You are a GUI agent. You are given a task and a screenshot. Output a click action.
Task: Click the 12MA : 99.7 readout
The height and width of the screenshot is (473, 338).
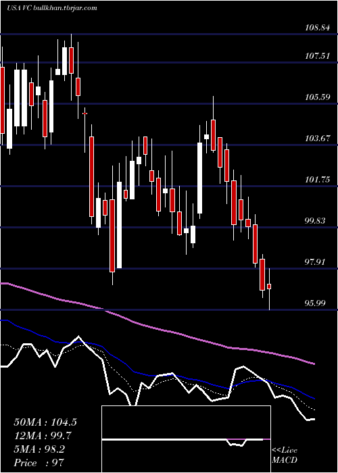coord(42,436)
